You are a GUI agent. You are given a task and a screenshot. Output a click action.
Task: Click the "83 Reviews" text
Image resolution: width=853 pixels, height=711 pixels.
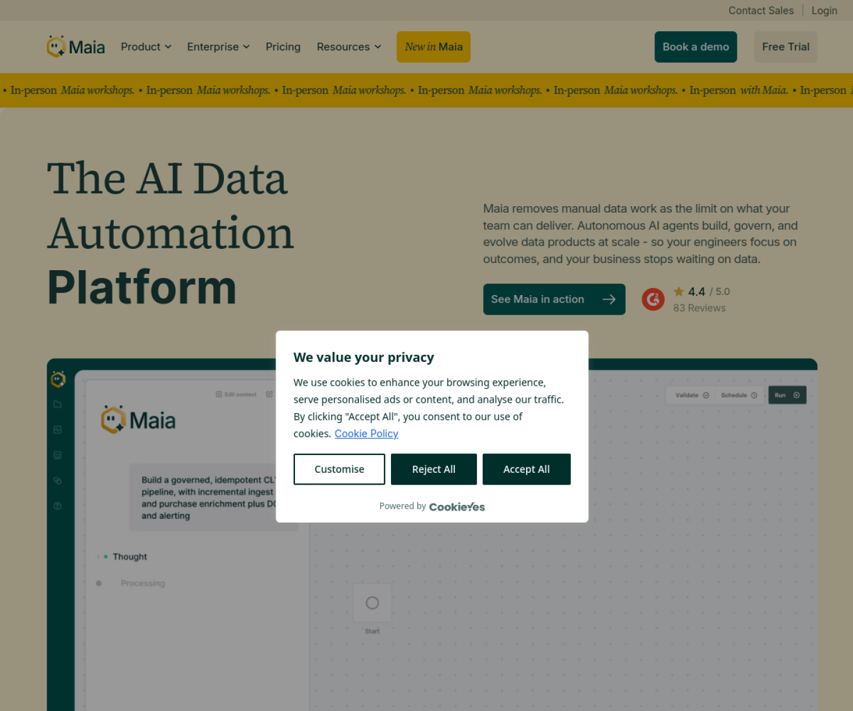pos(700,308)
